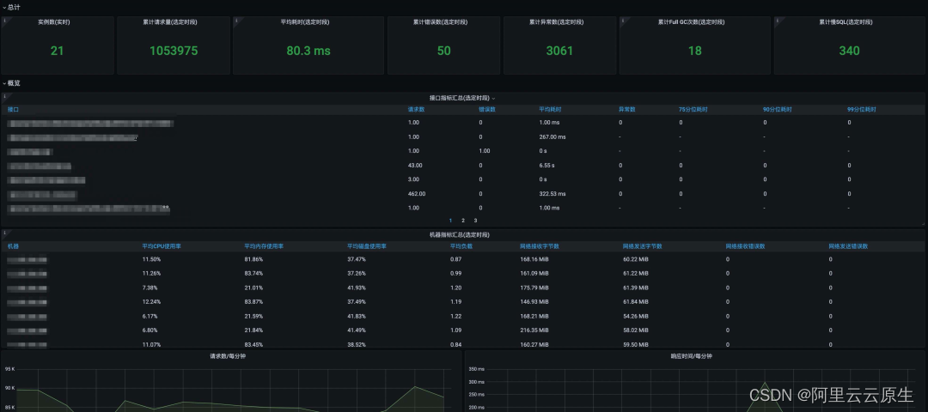The image size is (928, 412).
Task: Sort by 平均耗时 column header
Action: [x=550, y=109]
